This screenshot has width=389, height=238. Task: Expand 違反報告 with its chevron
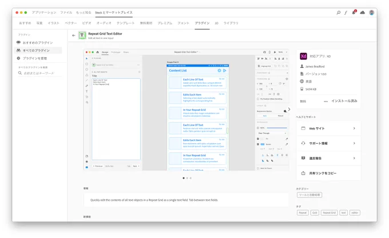[354, 158]
